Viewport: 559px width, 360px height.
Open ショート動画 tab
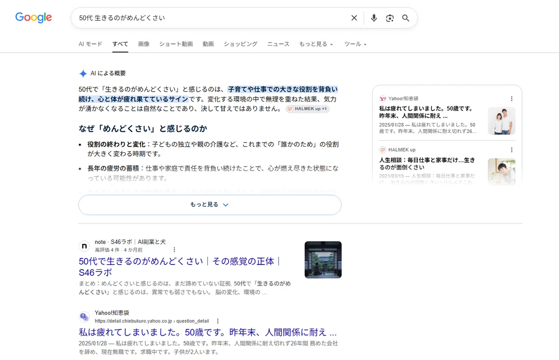[x=176, y=44]
